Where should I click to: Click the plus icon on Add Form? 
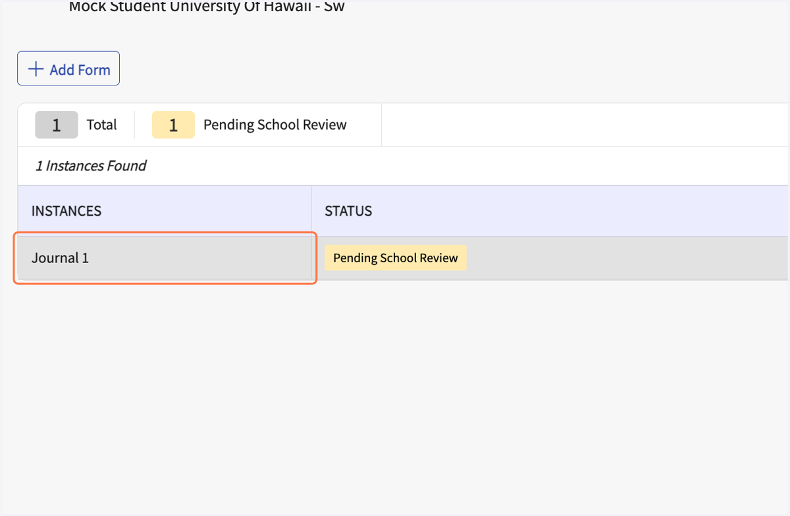pos(36,69)
